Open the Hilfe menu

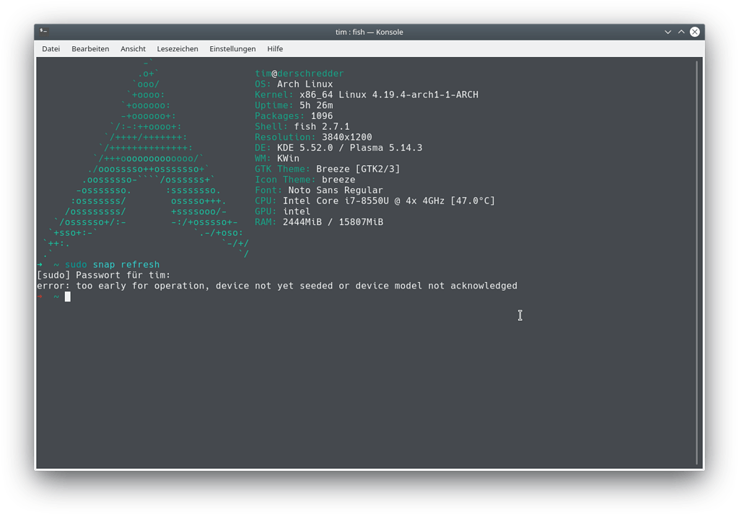click(275, 49)
